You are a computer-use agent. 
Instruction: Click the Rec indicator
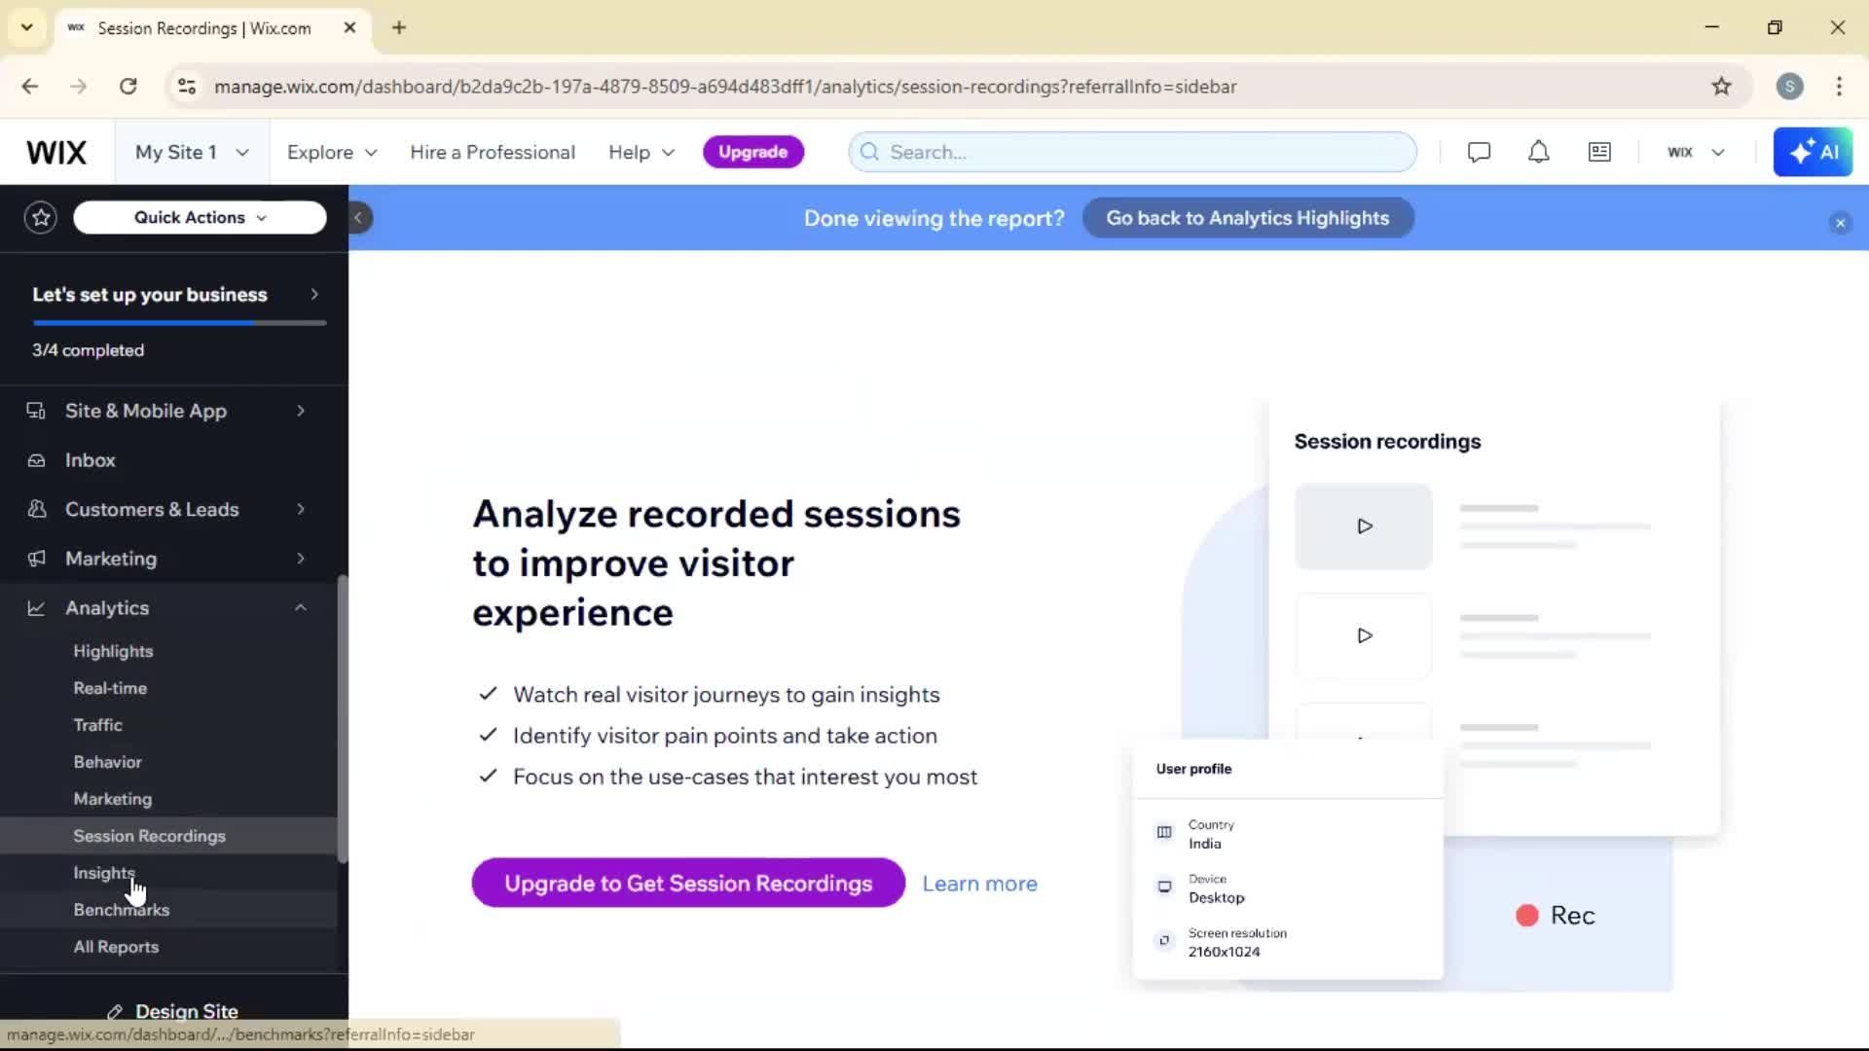click(1556, 916)
